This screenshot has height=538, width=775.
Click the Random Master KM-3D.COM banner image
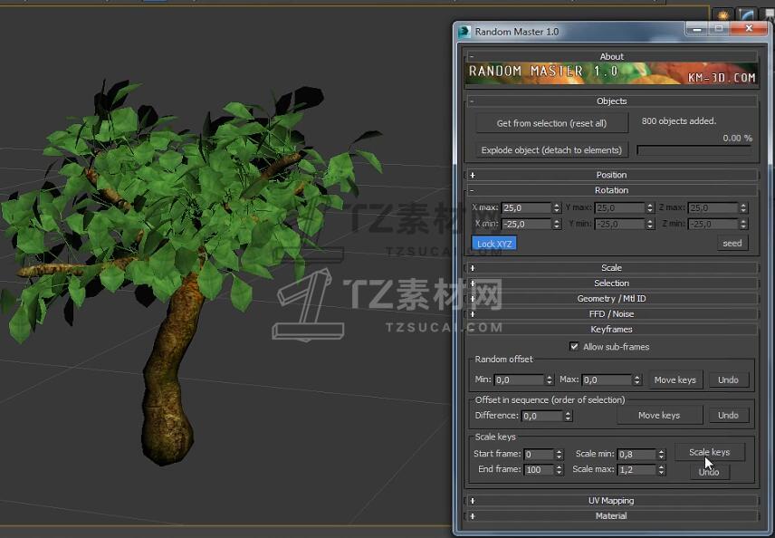pyautogui.click(x=611, y=74)
